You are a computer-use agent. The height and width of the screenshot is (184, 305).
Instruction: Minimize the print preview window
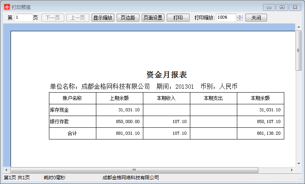[x=269, y=7]
